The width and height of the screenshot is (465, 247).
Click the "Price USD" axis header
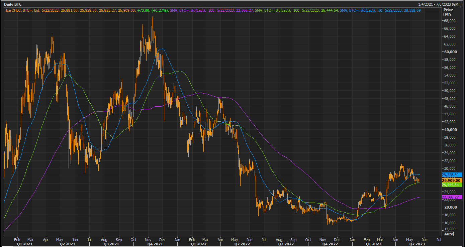448,12
